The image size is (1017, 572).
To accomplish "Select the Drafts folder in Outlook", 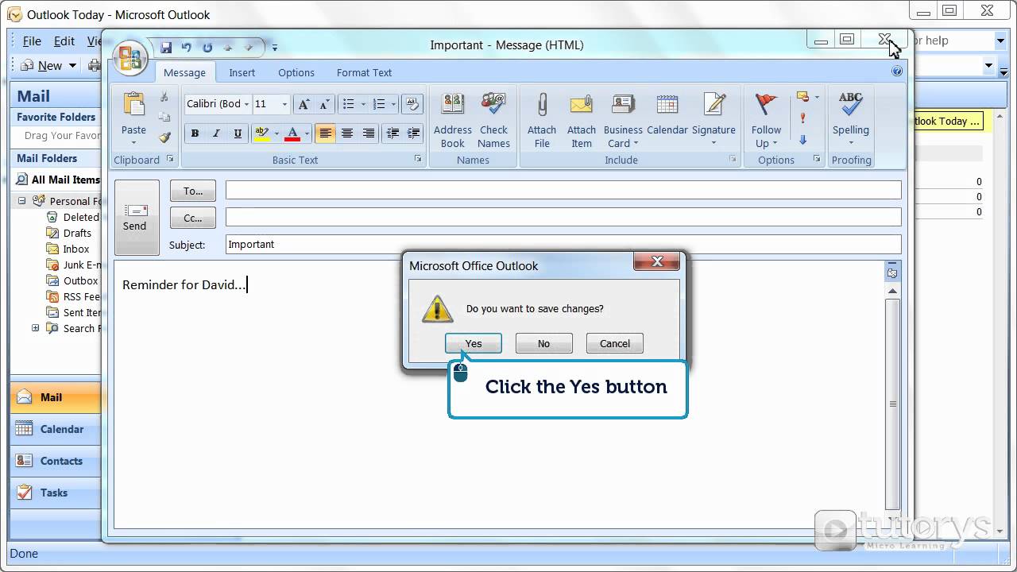I will tap(77, 233).
